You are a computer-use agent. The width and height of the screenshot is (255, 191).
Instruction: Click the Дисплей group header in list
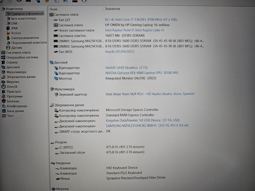[x=58, y=62]
